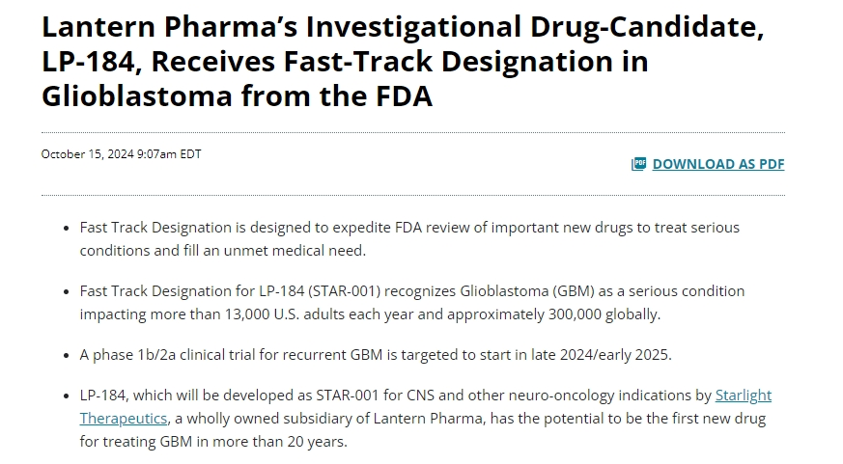The width and height of the screenshot is (843, 464).
Task: Click "LP-184" in the headline
Action: (x=91, y=63)
